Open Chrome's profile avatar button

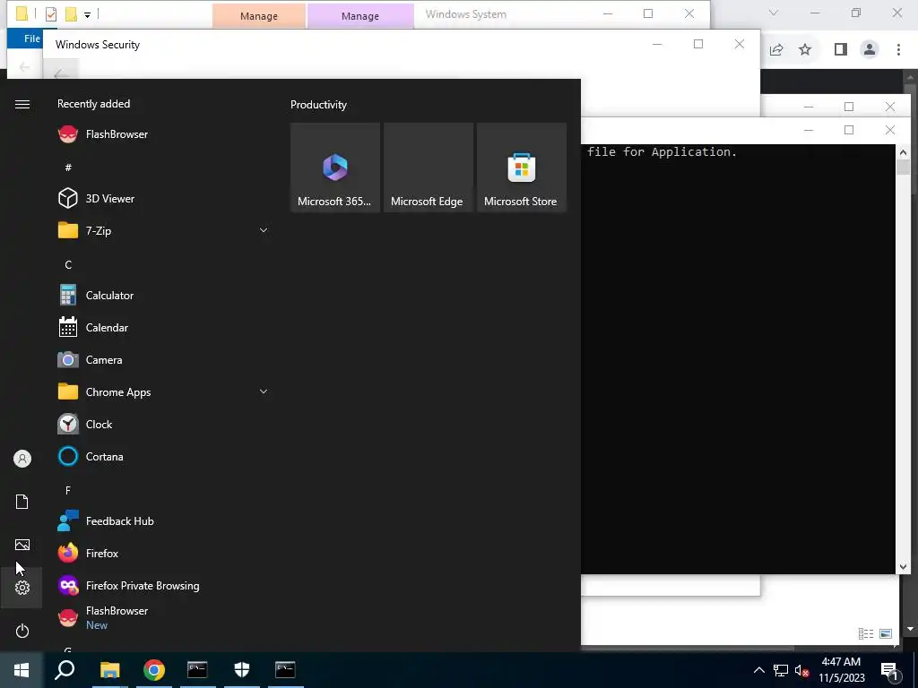[x=870, y=50]
